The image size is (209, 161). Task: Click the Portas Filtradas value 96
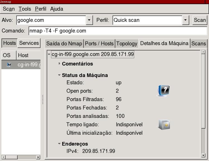coord(119,99)
